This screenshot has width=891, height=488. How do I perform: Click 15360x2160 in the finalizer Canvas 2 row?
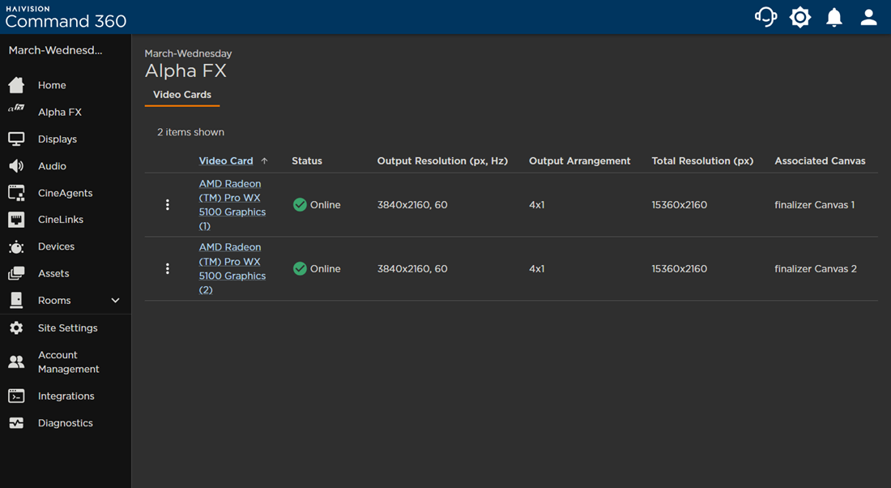tap(679, 268)
